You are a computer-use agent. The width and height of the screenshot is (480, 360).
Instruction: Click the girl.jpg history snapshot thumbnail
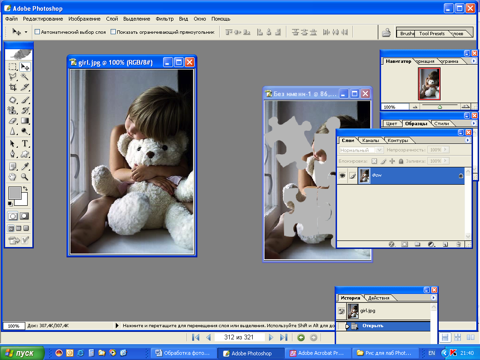click(x=353, y=311)
